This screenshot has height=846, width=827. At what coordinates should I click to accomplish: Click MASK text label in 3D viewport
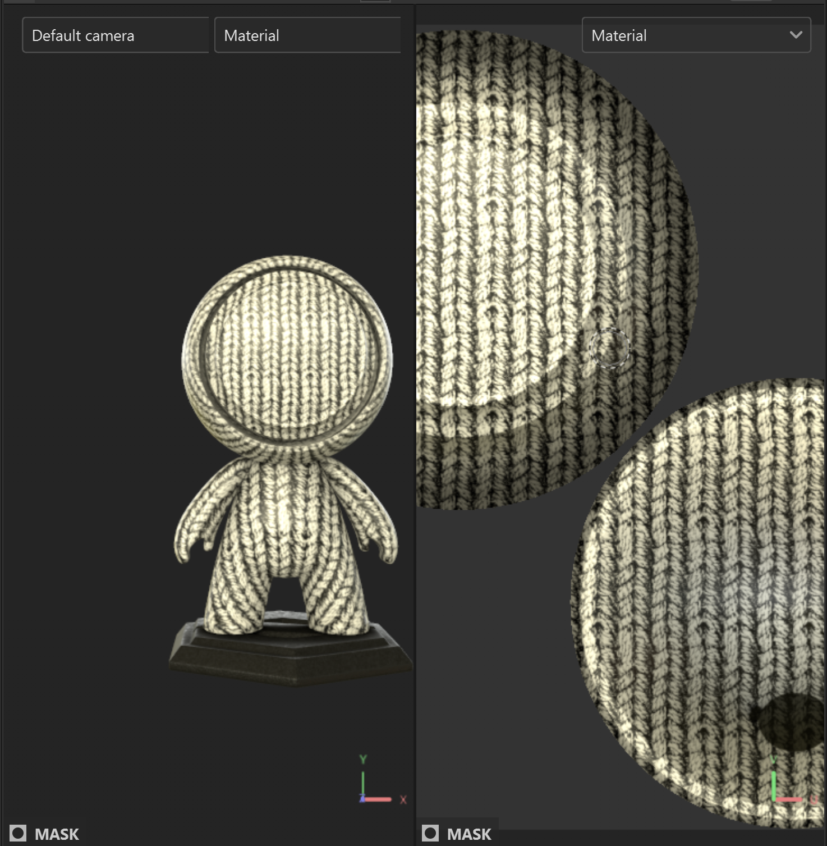coord(57,834)
